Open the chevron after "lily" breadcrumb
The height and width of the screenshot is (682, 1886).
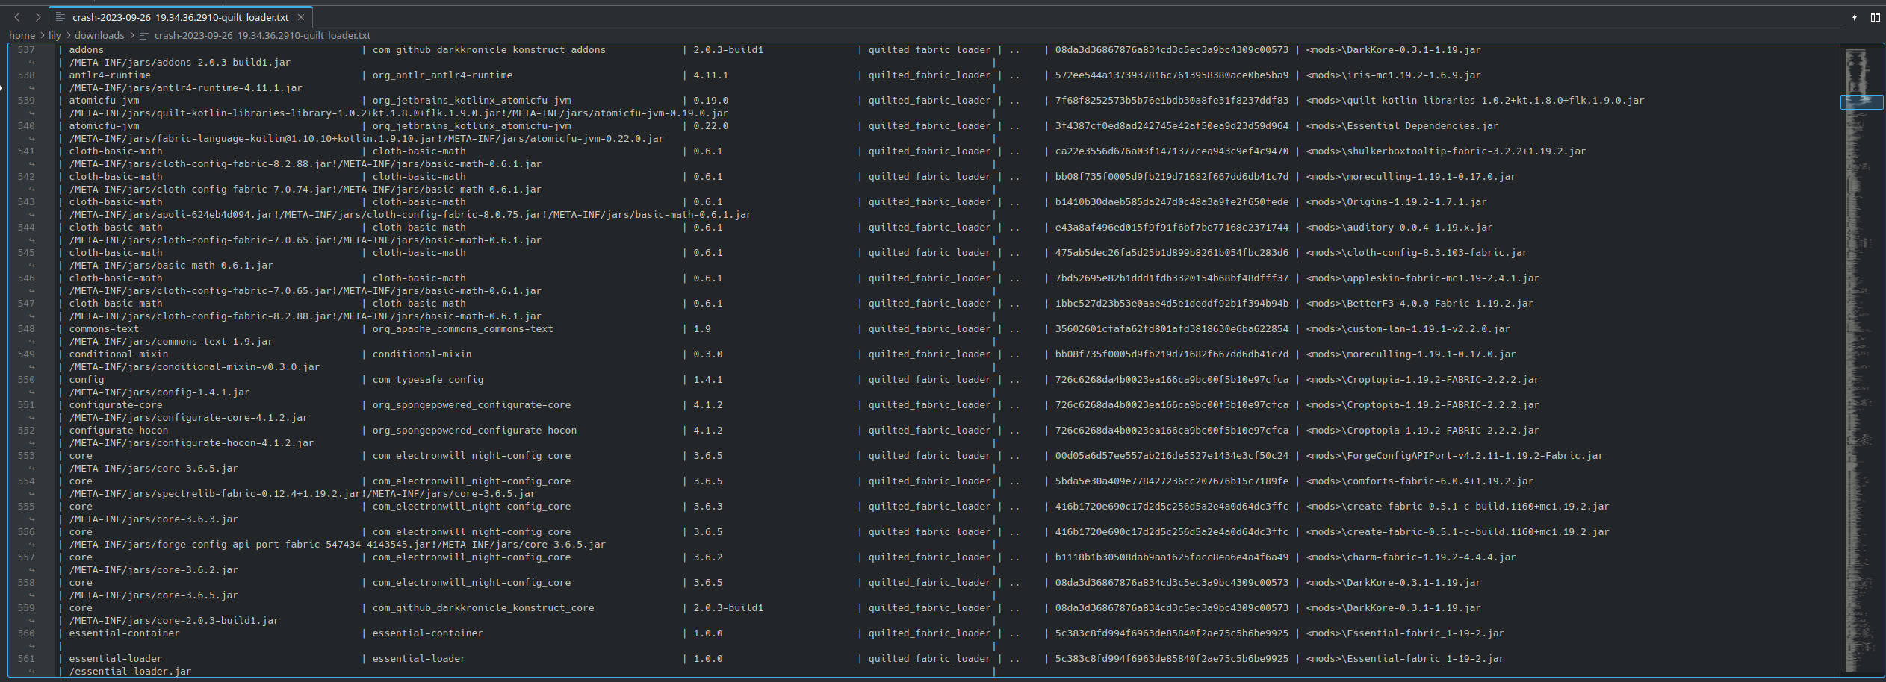(67, 35)
